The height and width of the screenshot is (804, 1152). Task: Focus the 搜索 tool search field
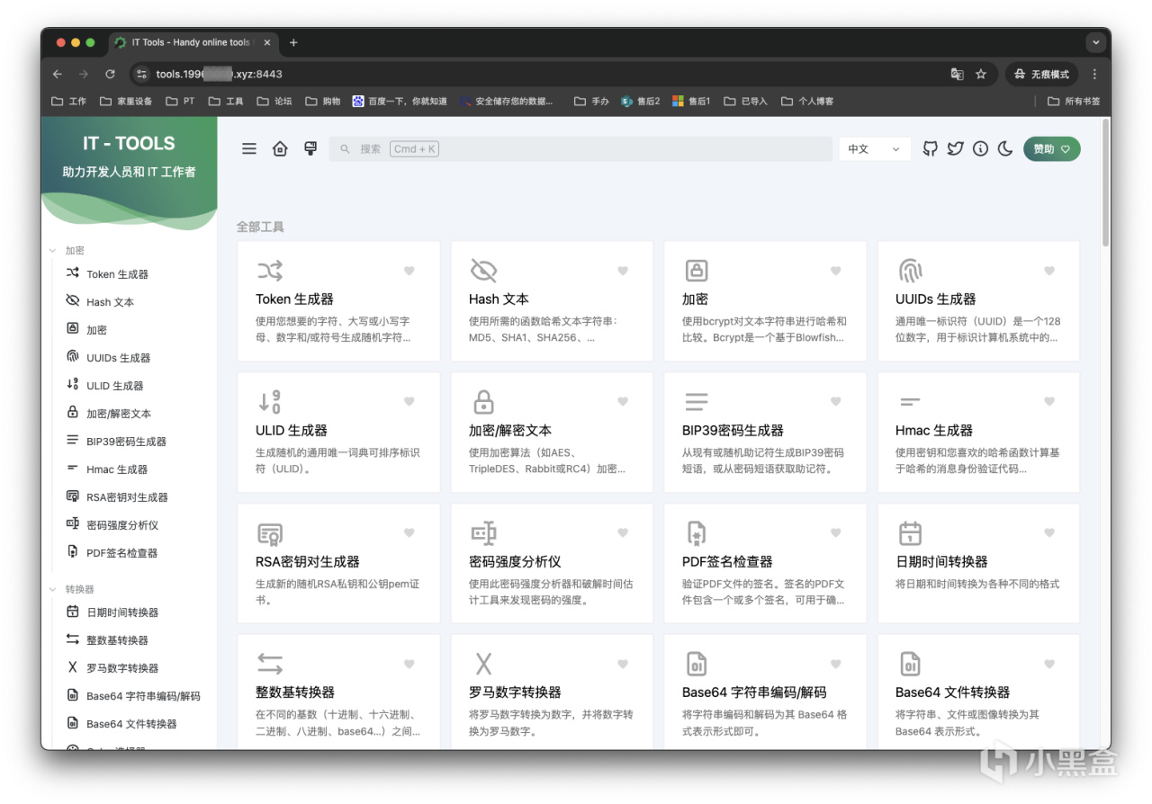[x=580, y=149]
